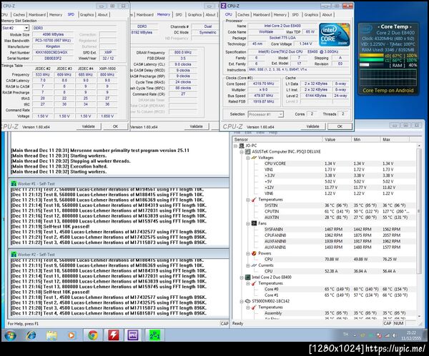The image size is (429, 356).
Task: Click Validate in the CPU-Z CPU window
Action: (x=312, y=126)
